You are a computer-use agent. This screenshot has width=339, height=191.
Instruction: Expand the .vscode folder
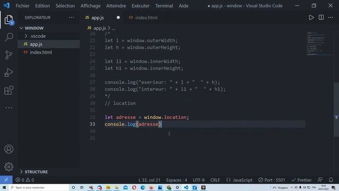point(26,36)
